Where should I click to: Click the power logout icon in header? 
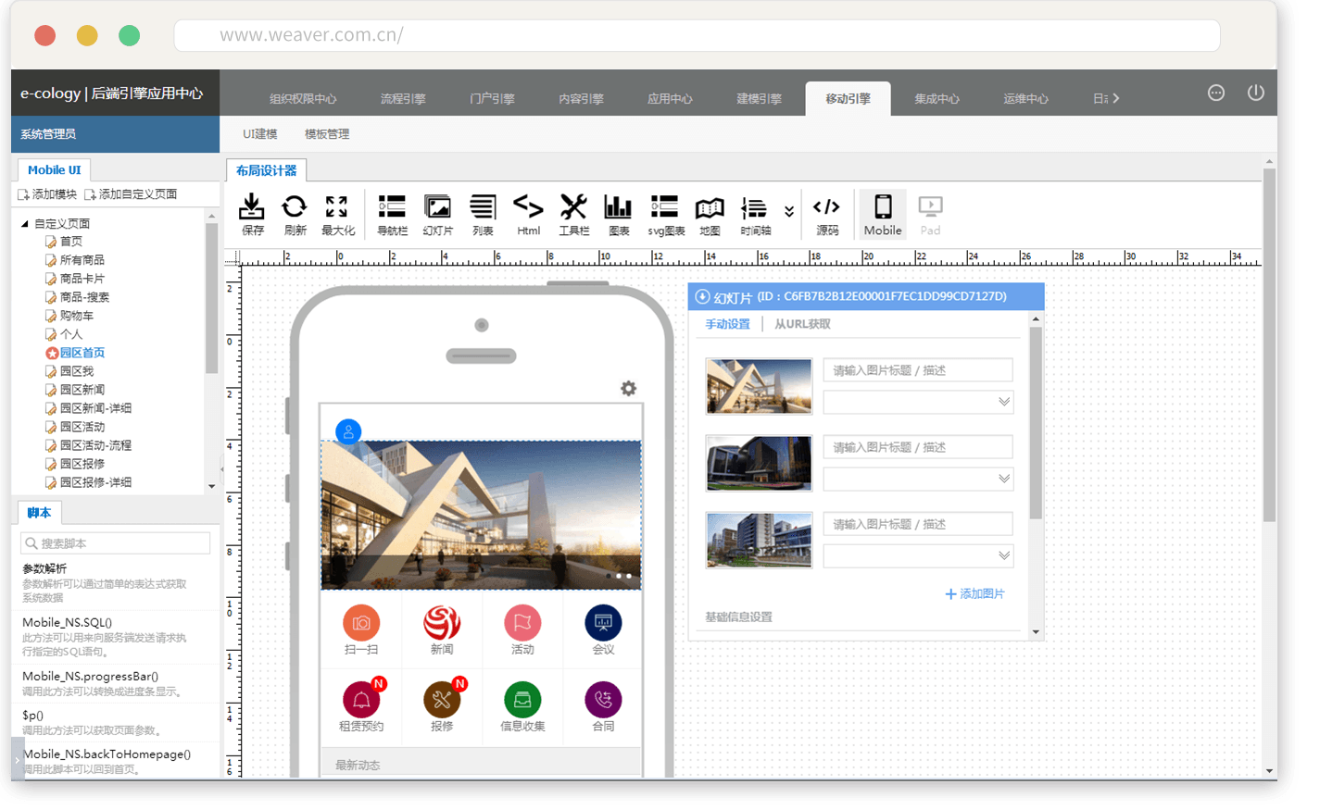[1256, 93]
